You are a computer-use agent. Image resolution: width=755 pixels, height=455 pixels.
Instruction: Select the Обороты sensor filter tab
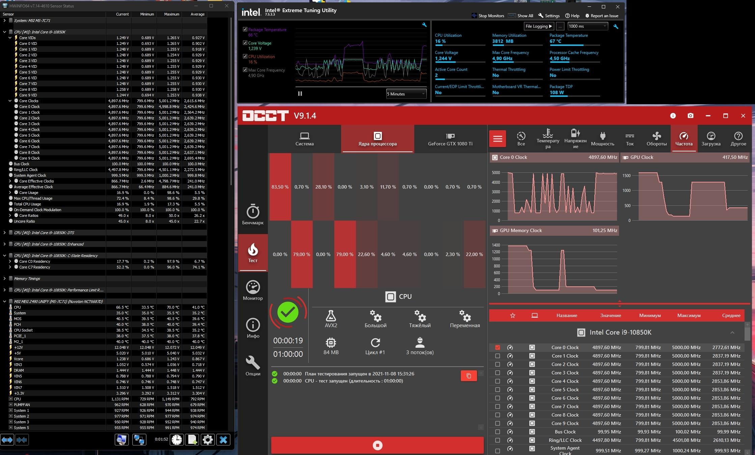656,139
